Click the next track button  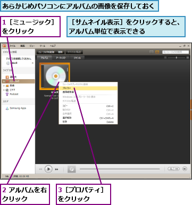tap(56, 169)
